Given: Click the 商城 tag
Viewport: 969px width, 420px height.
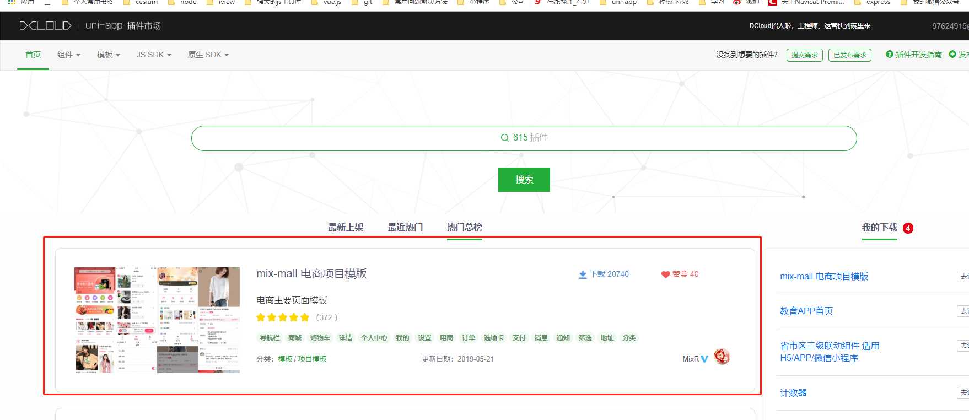Looking at the screenshot, I should click(295, 338).
